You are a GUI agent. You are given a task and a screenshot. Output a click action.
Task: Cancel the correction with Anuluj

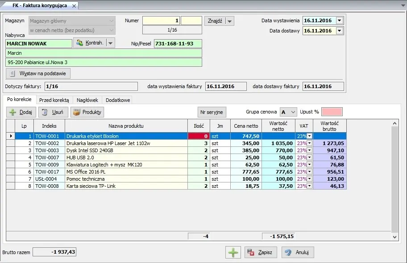point(298,252)
